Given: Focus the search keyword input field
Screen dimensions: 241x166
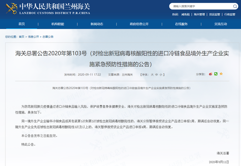Looking at the screenshot, I should [202, 6].
